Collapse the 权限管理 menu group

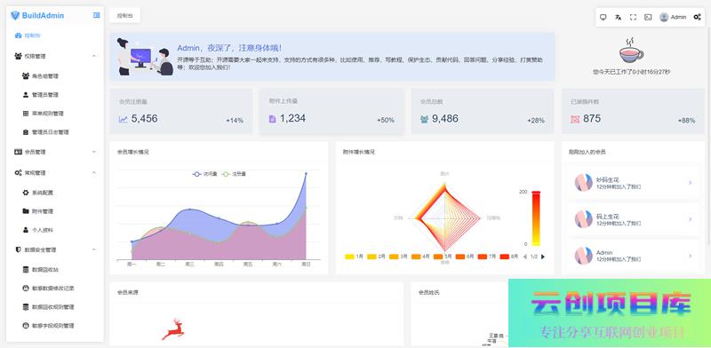[x=94, y=56]
